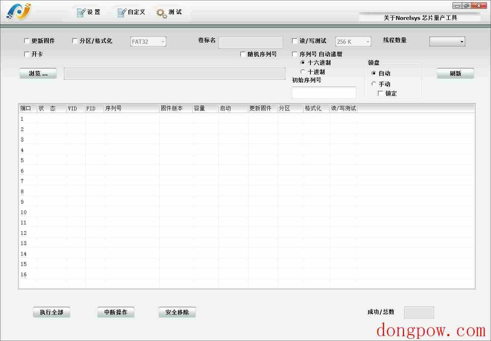Enable the 分区/格式化 checkbox
491x341 pixels.
(75, 41)
